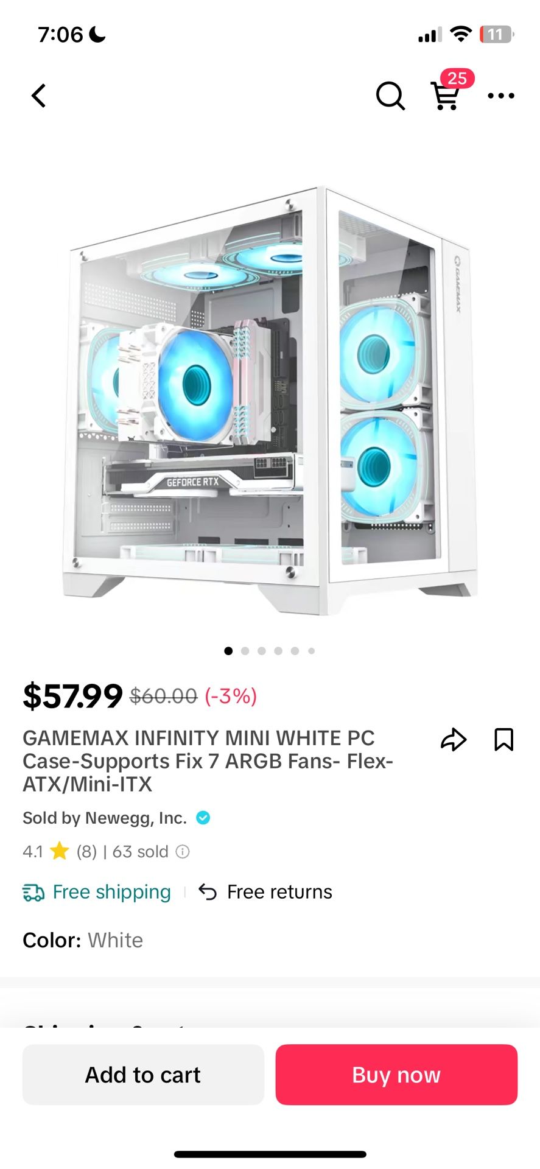Tap the free returns arrow icon
Screen dimensions: 540x1169
(208, 892)
